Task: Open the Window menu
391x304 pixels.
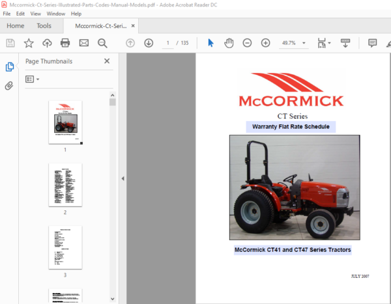Action: tap(56, 14)
